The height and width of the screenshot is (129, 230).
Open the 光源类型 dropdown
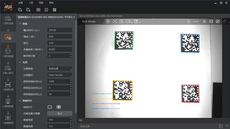coord(60,69)
